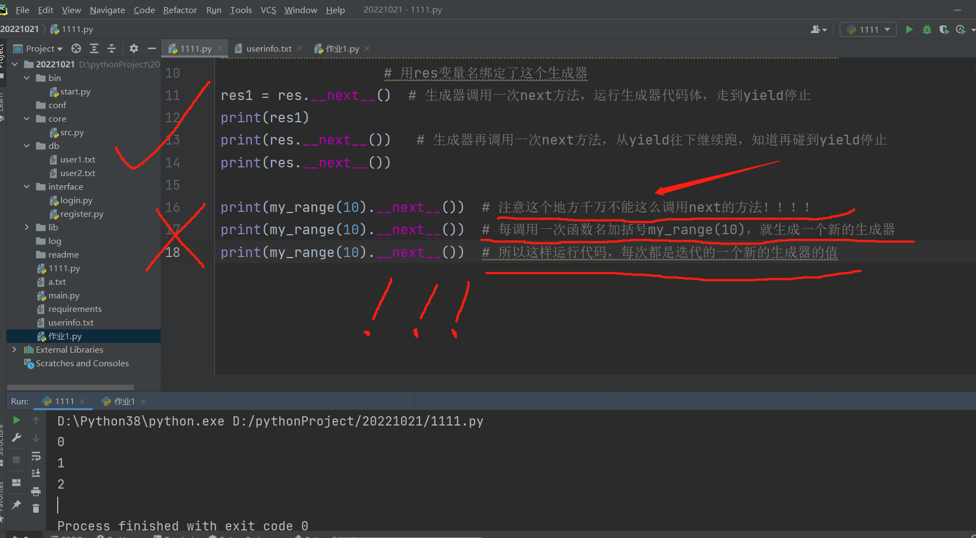Collapse the core folder
Screen dimensions: 976x538
click(27, 118)
